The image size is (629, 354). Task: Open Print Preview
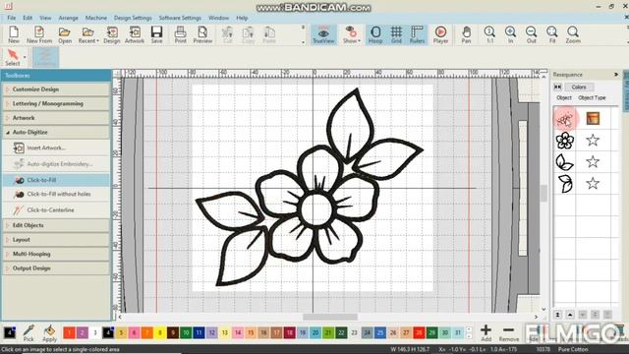pyautogui.click(x=202, y=34)
